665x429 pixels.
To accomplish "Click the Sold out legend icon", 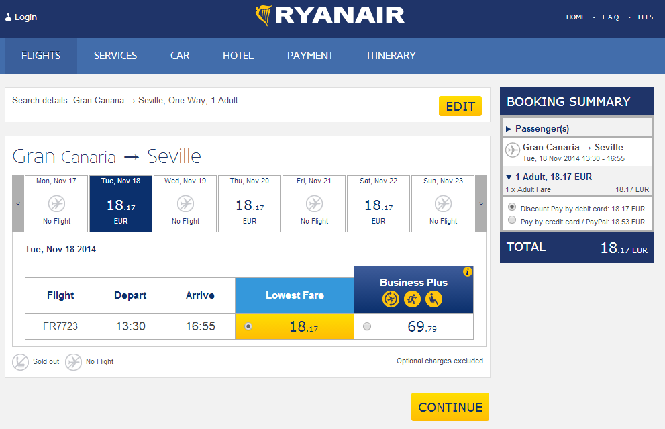I will pos(20,362).
